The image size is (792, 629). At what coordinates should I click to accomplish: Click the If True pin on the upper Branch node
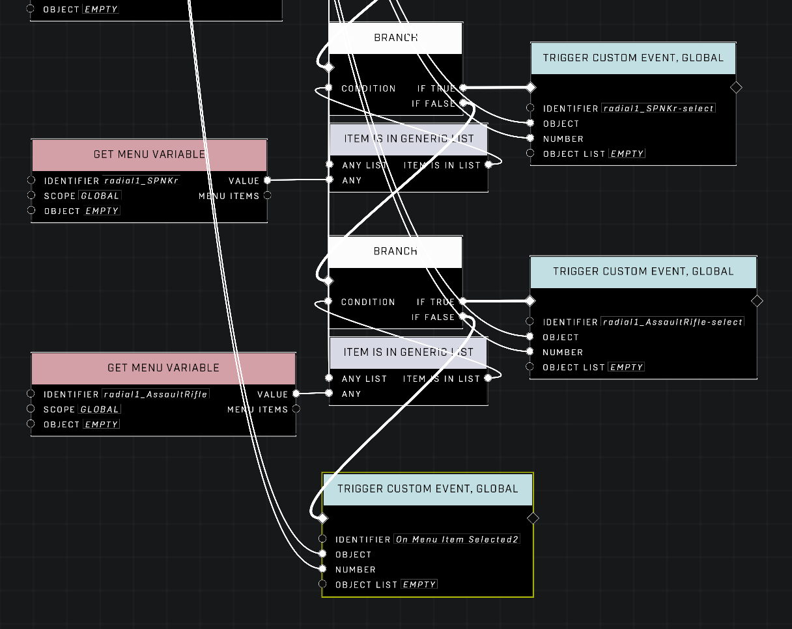pyautogui.click(x=463, y=88)
